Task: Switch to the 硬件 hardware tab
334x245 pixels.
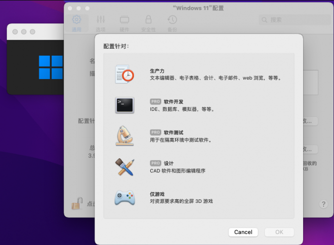Action: (124, 23)
